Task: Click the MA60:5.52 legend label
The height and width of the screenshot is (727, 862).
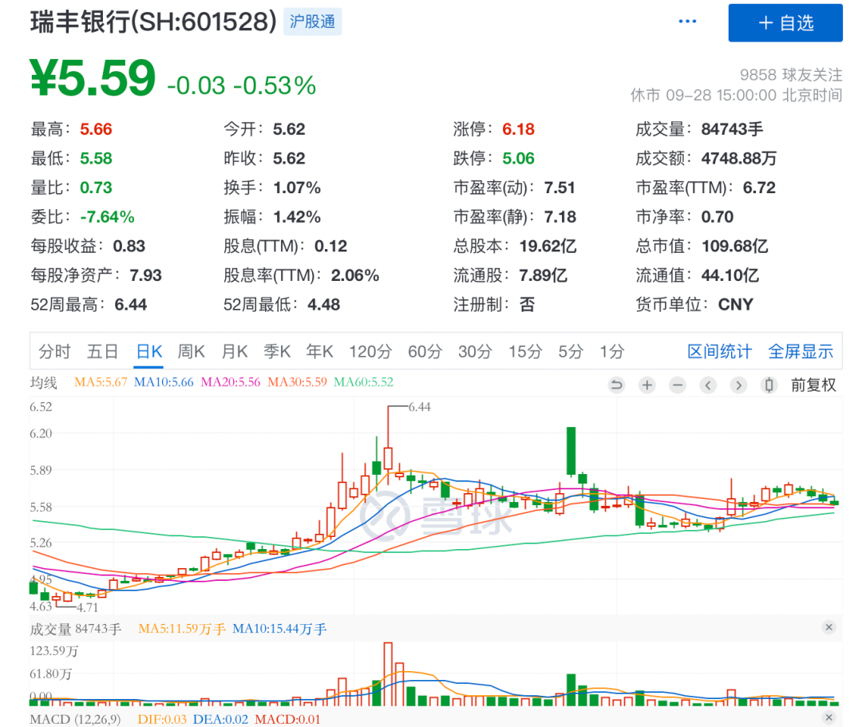Action: point(364,382)
